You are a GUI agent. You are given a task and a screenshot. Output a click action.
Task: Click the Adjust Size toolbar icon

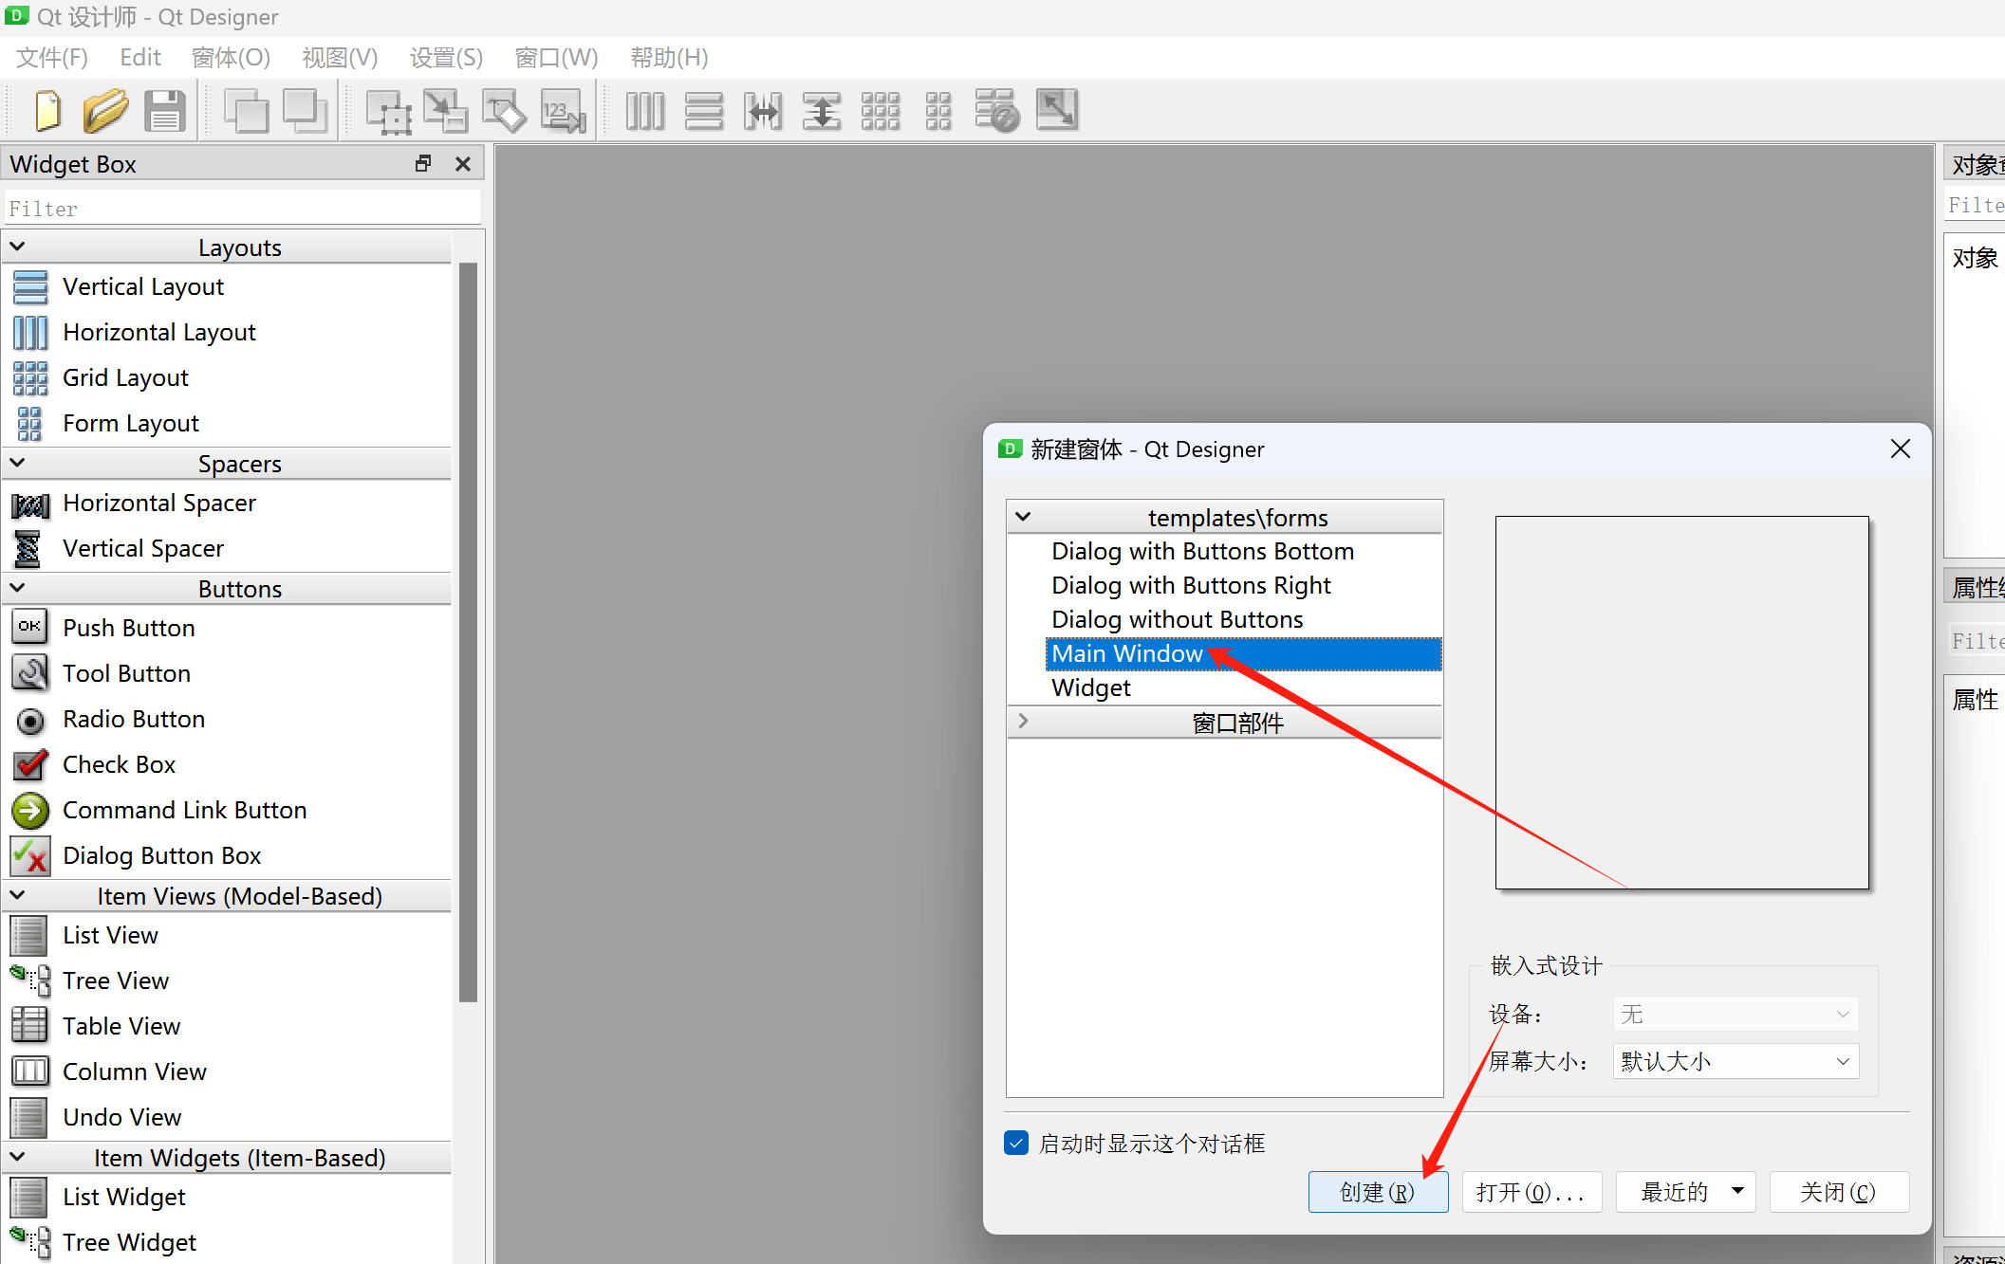point(1056,111)
